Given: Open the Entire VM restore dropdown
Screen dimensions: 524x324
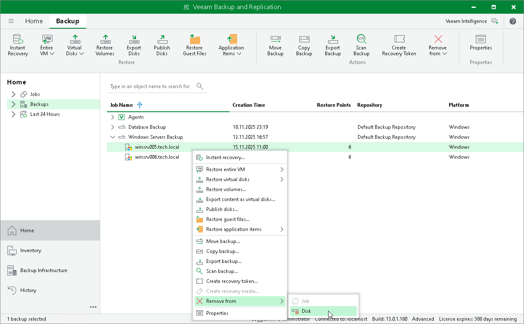Looking at the screenshot, I should pyautogui.click(x=47, y=45).
